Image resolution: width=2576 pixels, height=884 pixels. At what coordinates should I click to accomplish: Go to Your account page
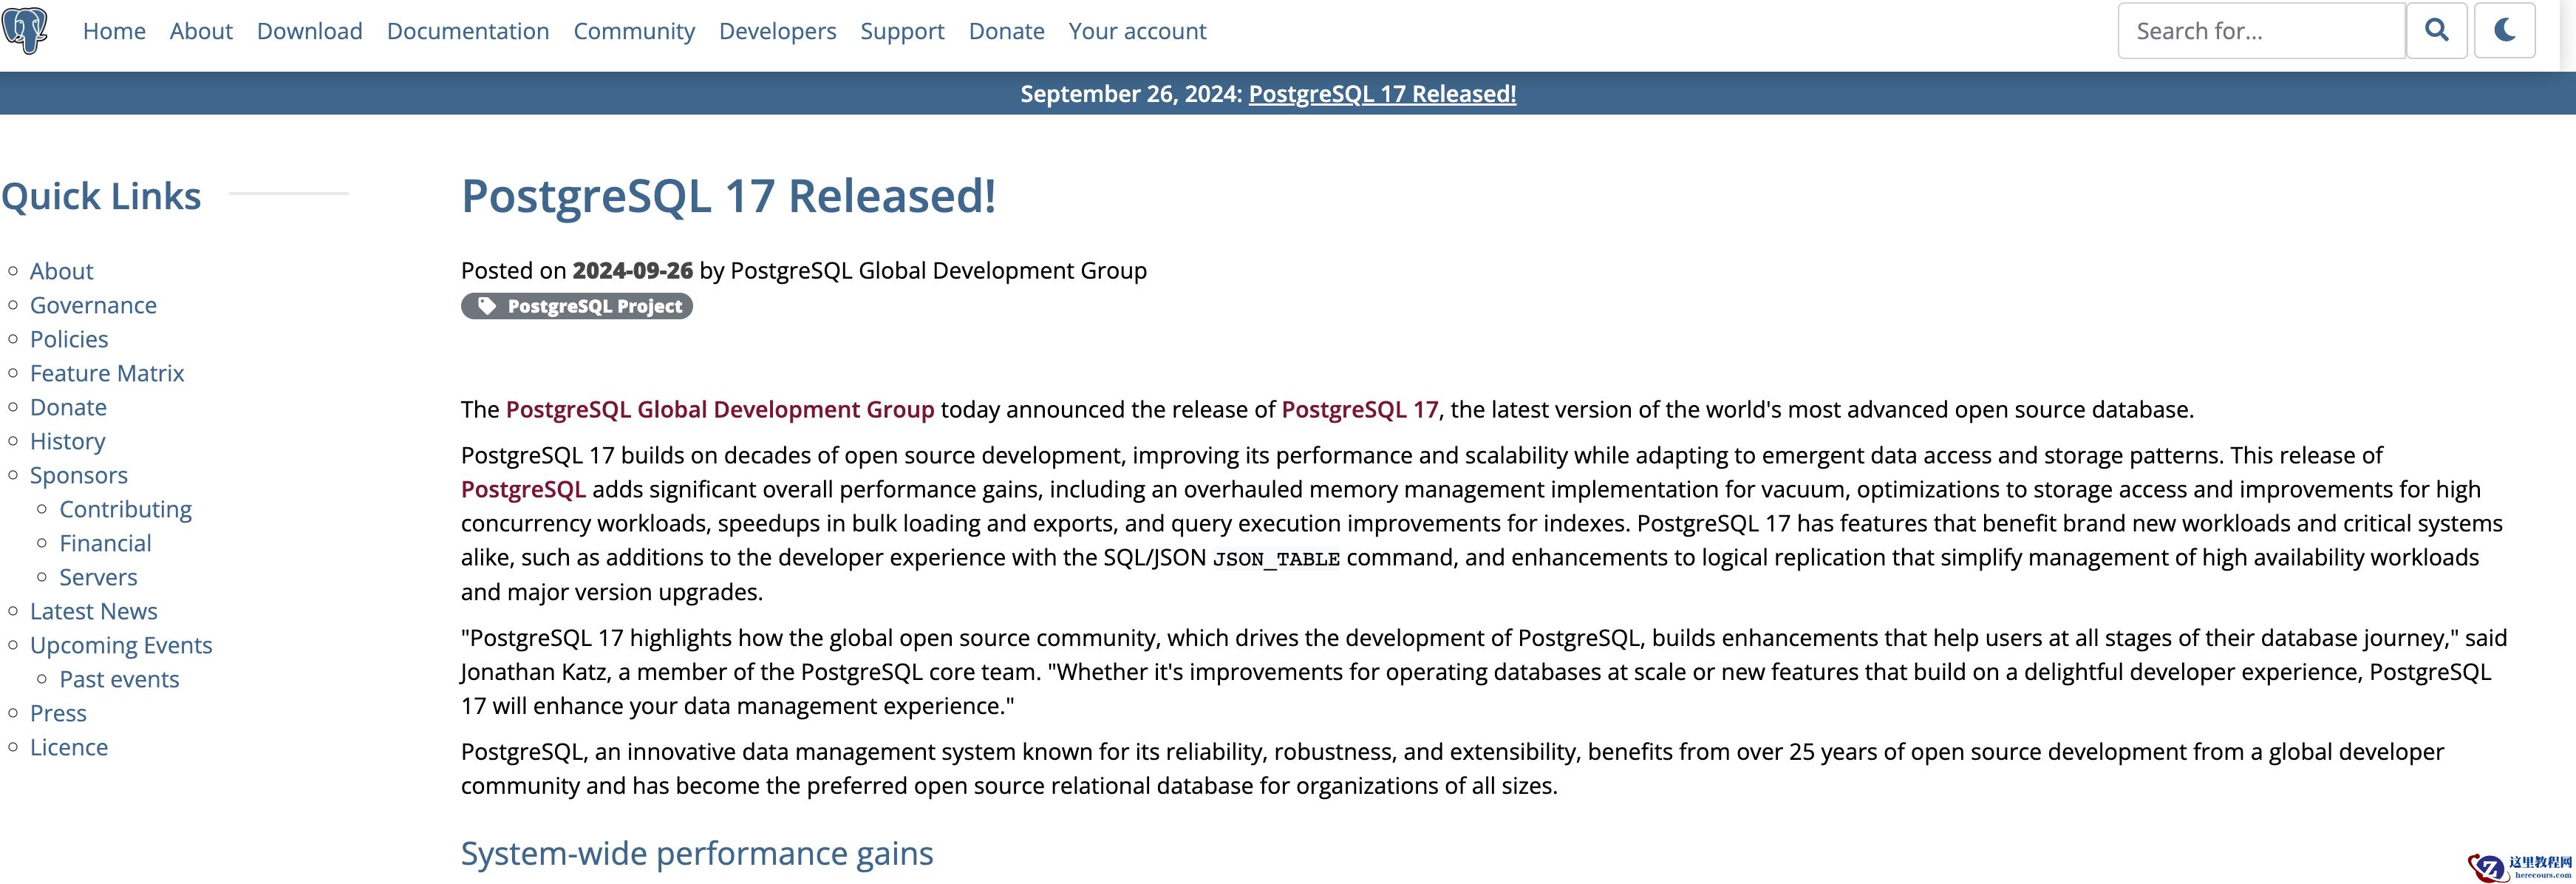point(1137,31)
